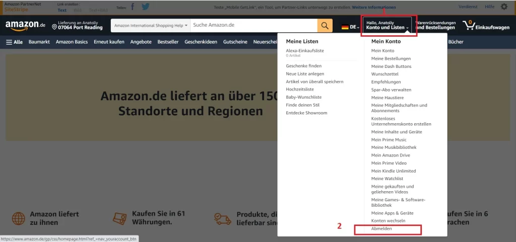
Task: Click the delivery truck icon
Action: [222, 218]
